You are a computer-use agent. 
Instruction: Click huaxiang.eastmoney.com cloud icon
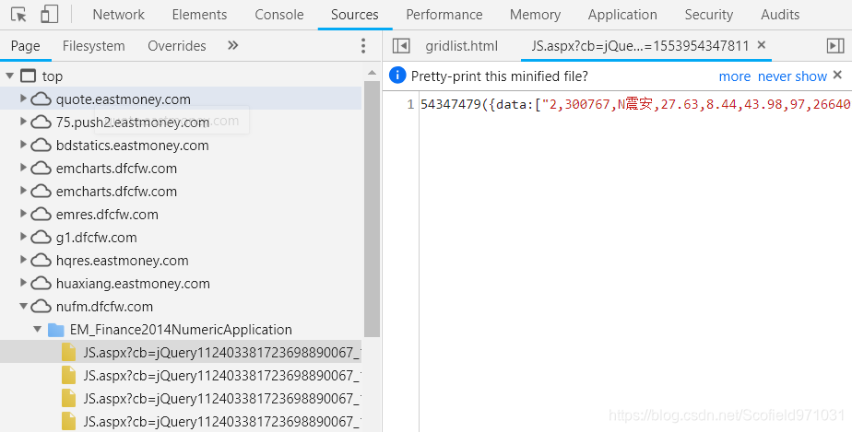coord(41,284)
